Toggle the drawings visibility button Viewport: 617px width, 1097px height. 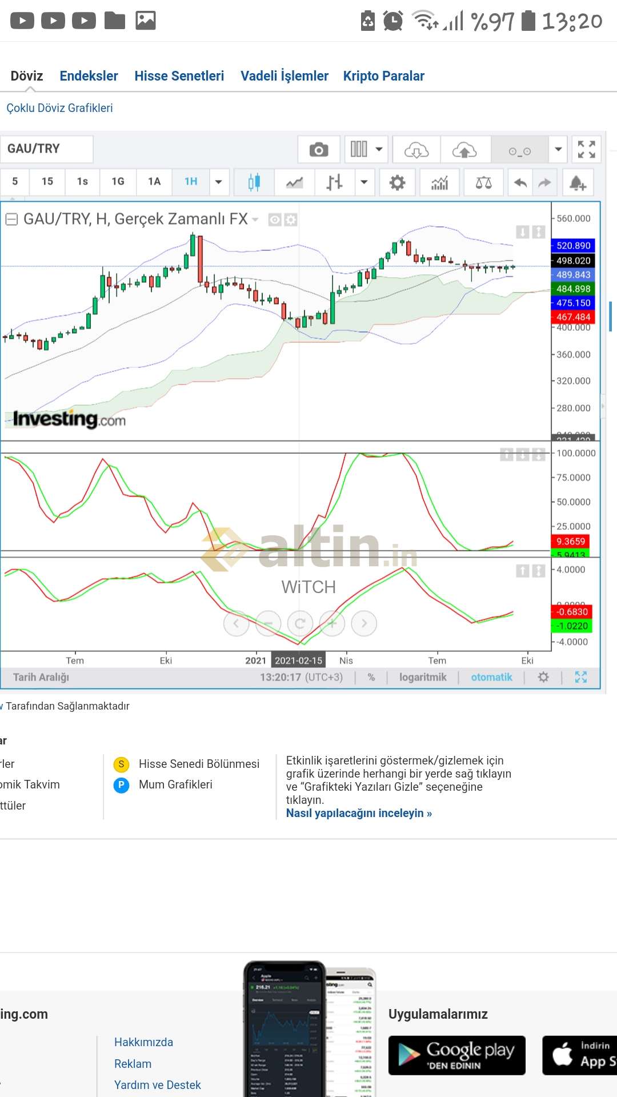[x=520, y=150]
